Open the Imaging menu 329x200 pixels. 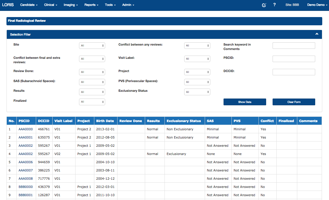[70, 5]
